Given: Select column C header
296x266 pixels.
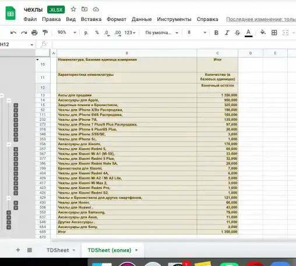Looking at the screenshot, I should 217,53.
